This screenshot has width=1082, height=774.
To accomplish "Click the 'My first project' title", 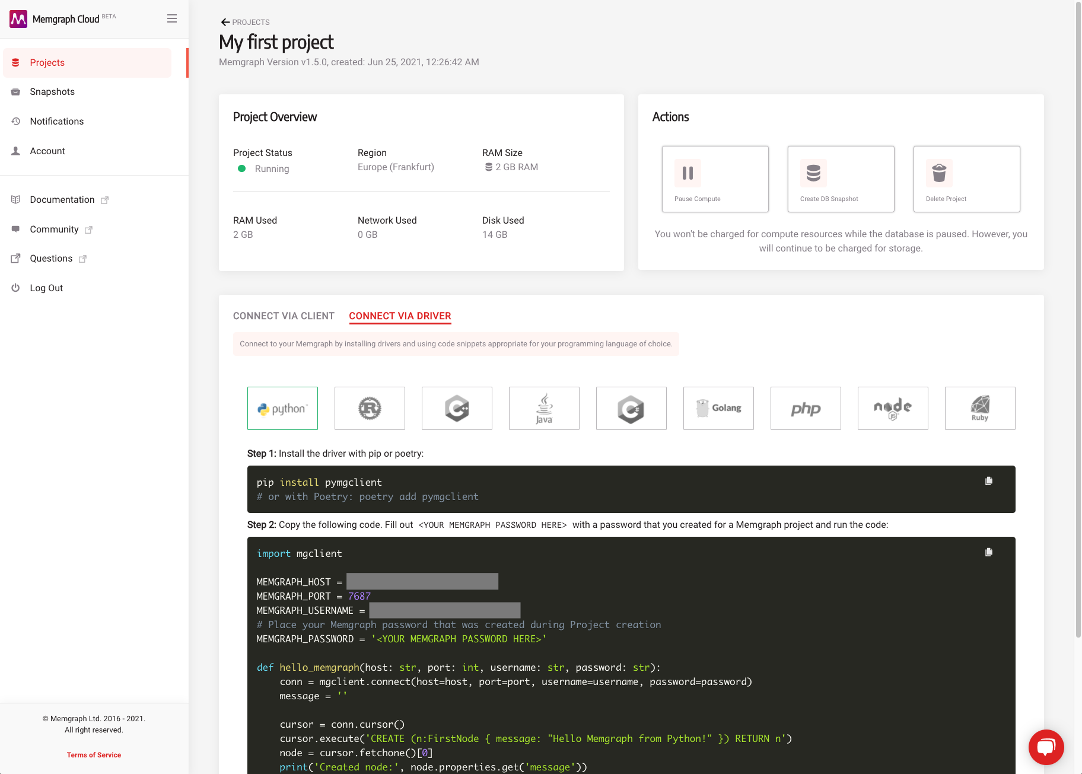I will pos(276,42).
